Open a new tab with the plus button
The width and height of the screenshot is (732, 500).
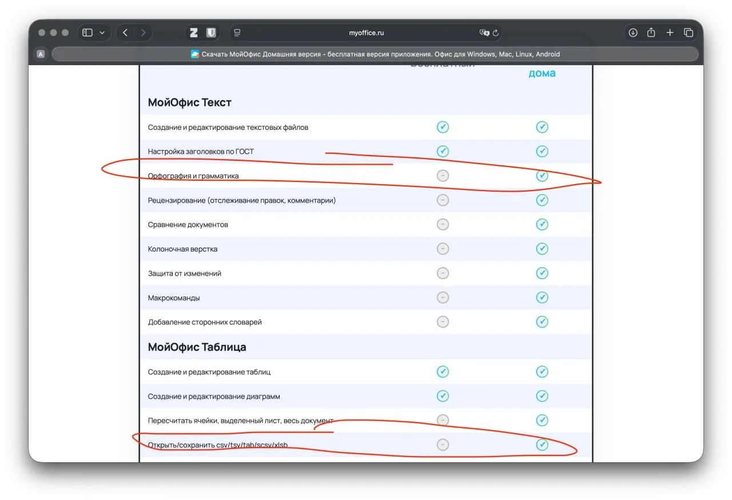(670, 33)
